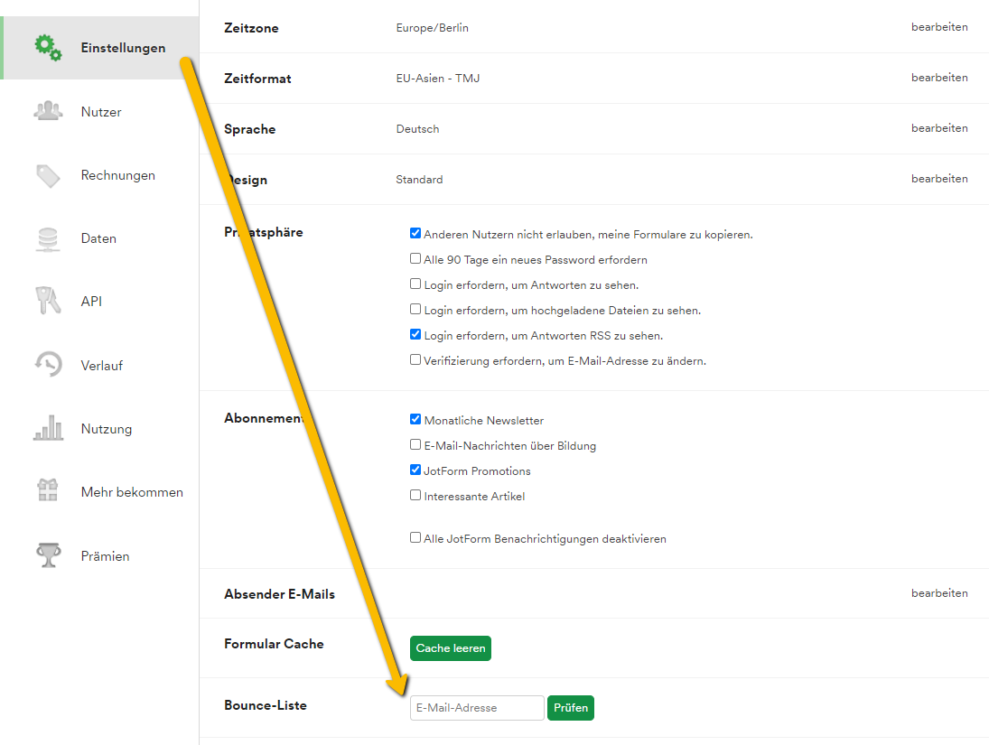Select the API keys icon

click(48, 302)
